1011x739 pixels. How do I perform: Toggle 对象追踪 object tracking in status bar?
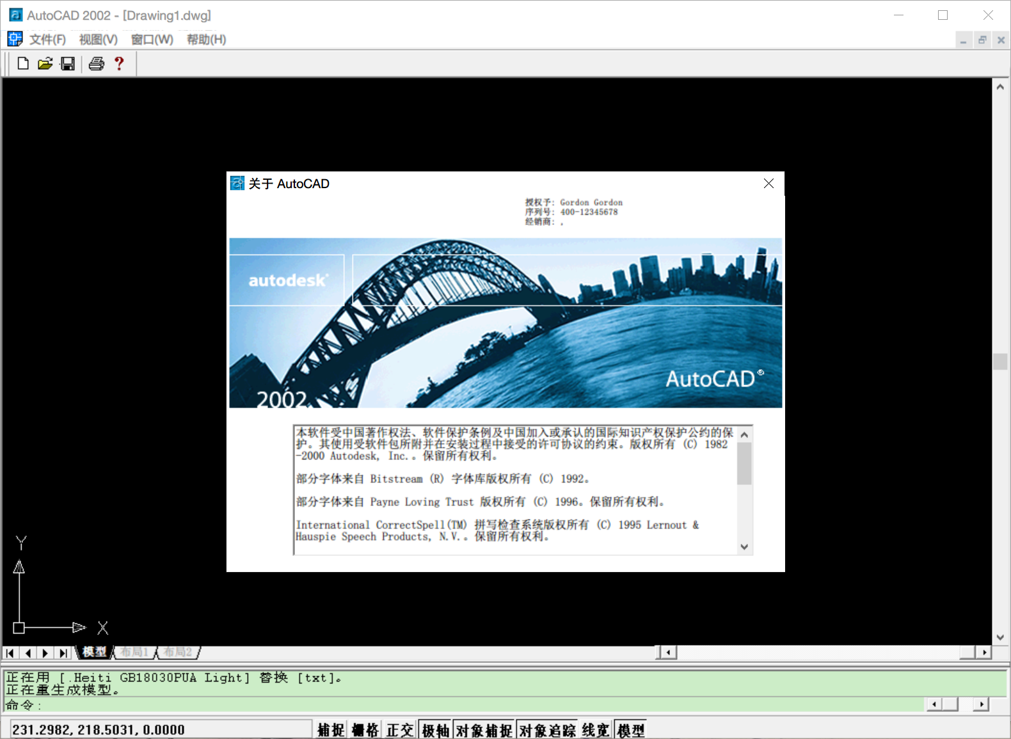tap(547, 730)
